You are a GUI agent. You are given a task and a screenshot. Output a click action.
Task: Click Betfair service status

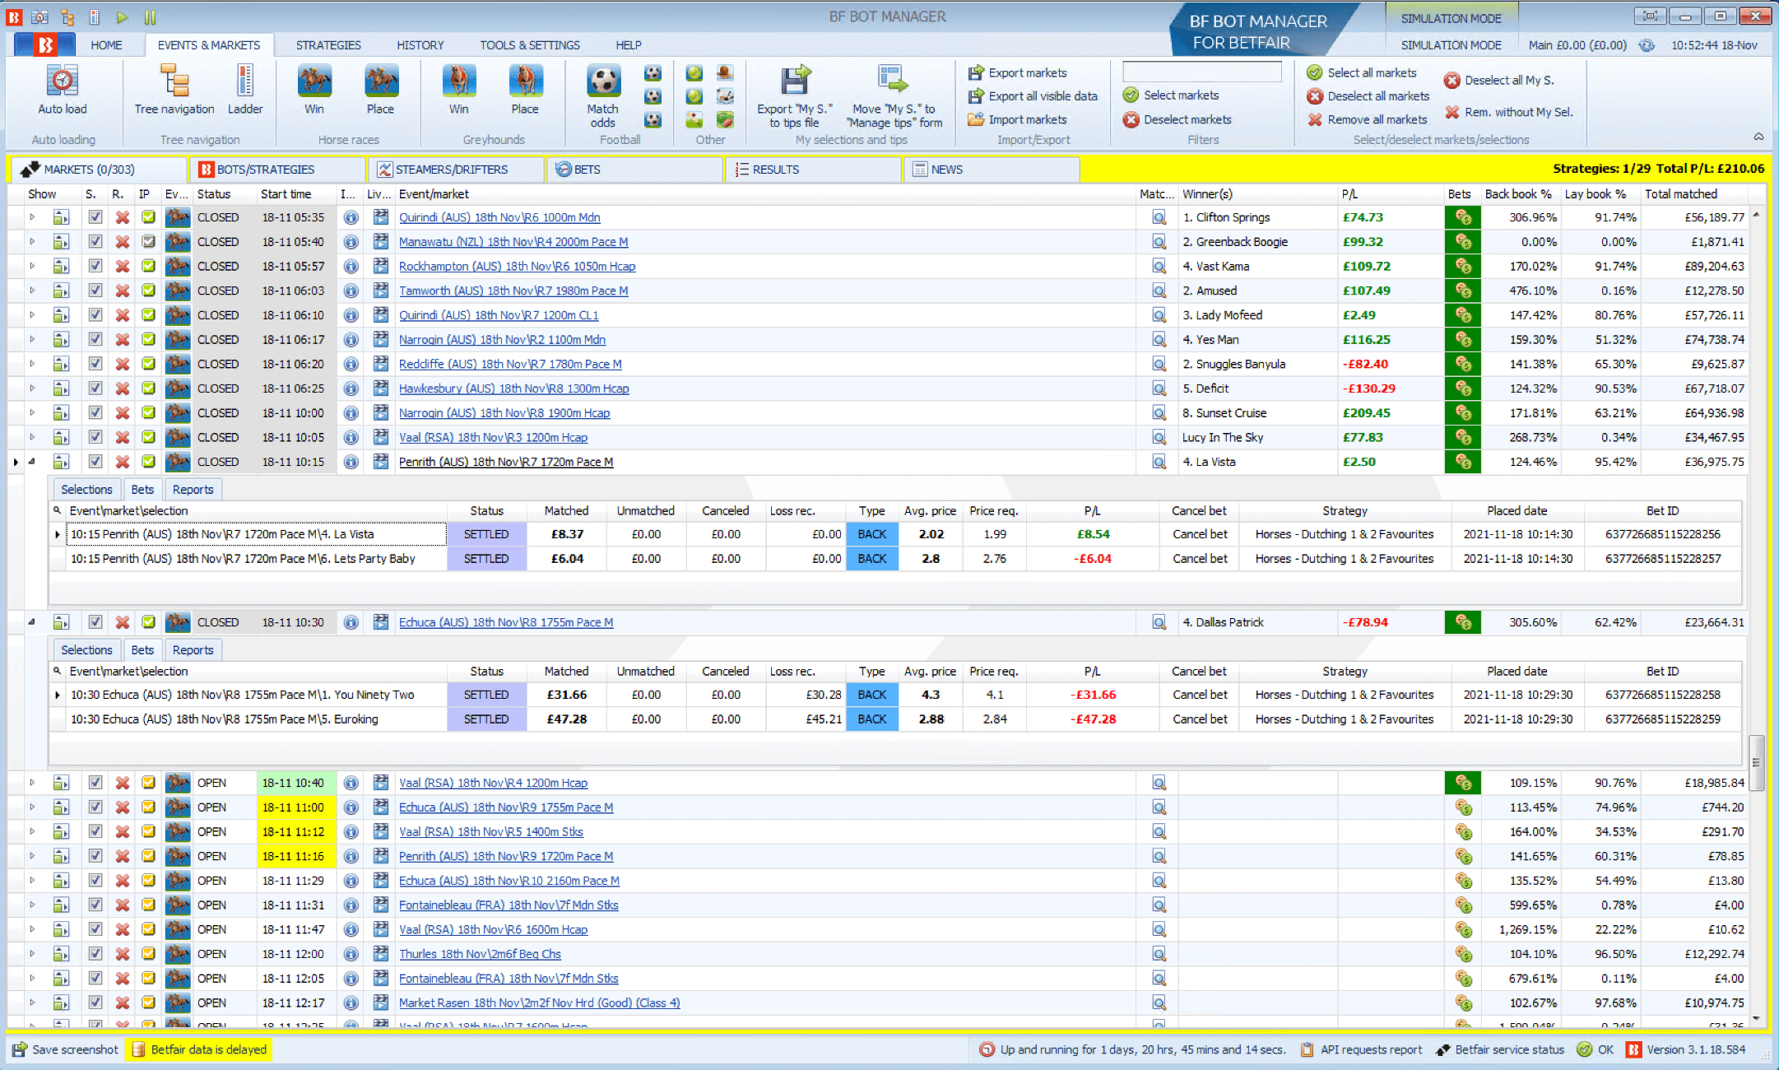pyautogui.click(x=1500, y=1049)
